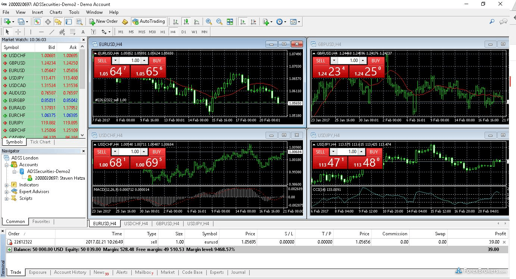Open the Templates toolbar icon
This screenshot has height=279, width=516.
pyautogui.click(x=293, y=22)
